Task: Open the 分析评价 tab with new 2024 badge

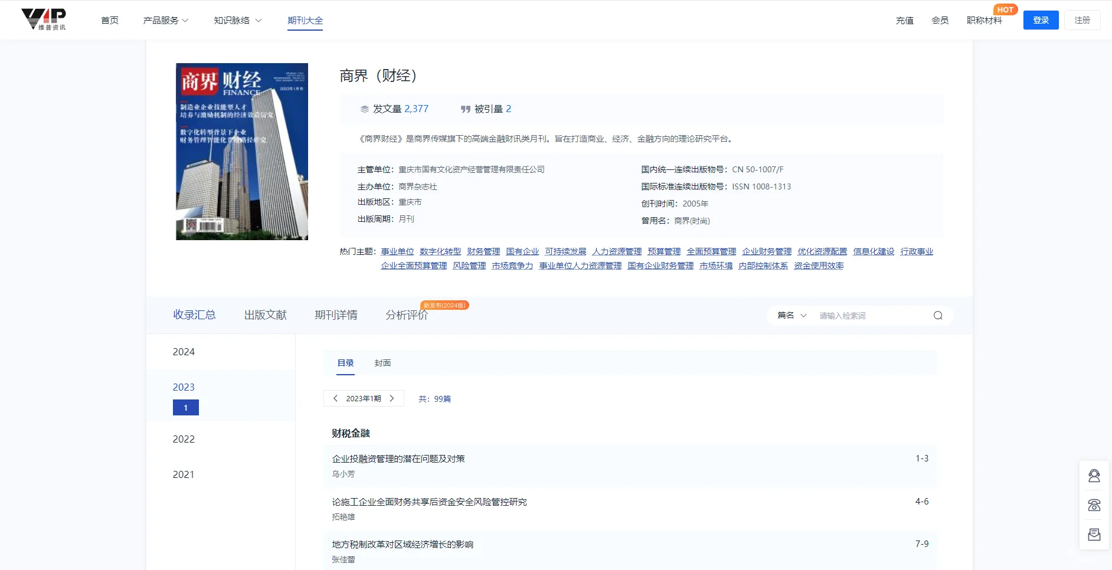Action: click(x=406, y=315)
